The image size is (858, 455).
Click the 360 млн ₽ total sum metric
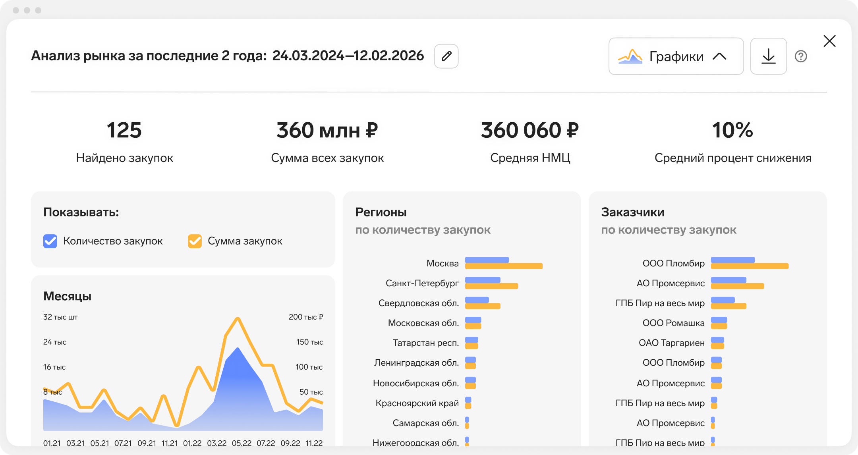pos(327,130)
